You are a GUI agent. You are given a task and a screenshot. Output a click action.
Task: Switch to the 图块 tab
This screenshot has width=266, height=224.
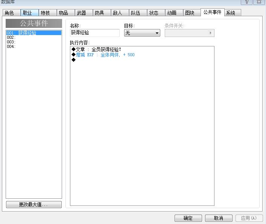[192, 13]
